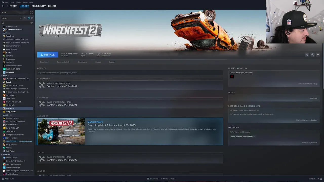
Task: Collapse the MARCH games group
Action: [2, 115]
